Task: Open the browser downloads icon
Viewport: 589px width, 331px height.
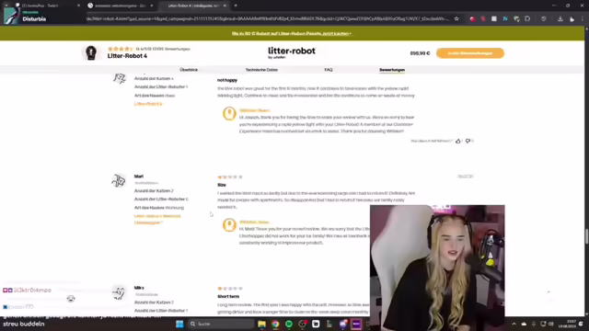Action: 560,18
